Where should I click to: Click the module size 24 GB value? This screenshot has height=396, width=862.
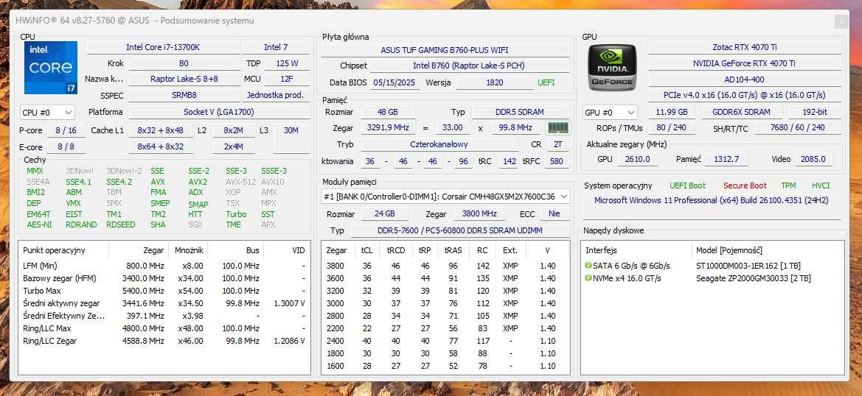pyautogui.click(x=385, y=214)
